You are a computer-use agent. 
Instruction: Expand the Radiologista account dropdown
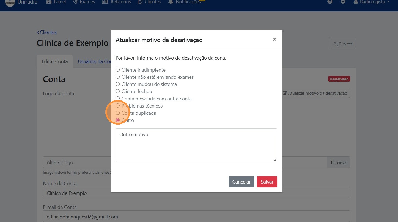coord(371,2)
